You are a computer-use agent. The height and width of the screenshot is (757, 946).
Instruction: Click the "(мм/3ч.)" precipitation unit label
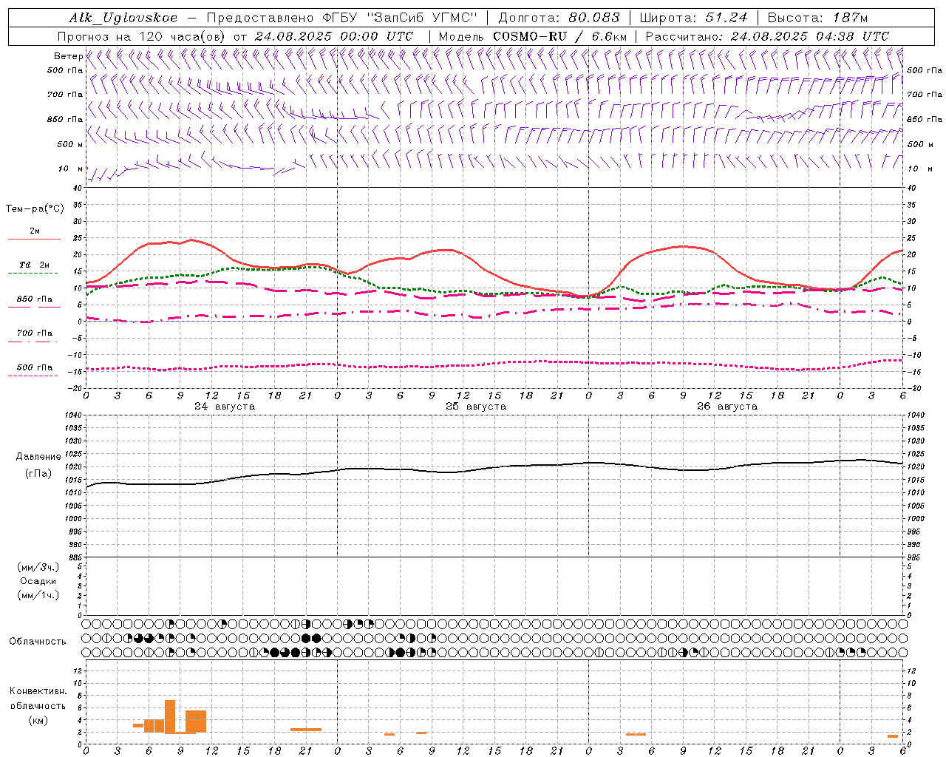tap(38, 567)
